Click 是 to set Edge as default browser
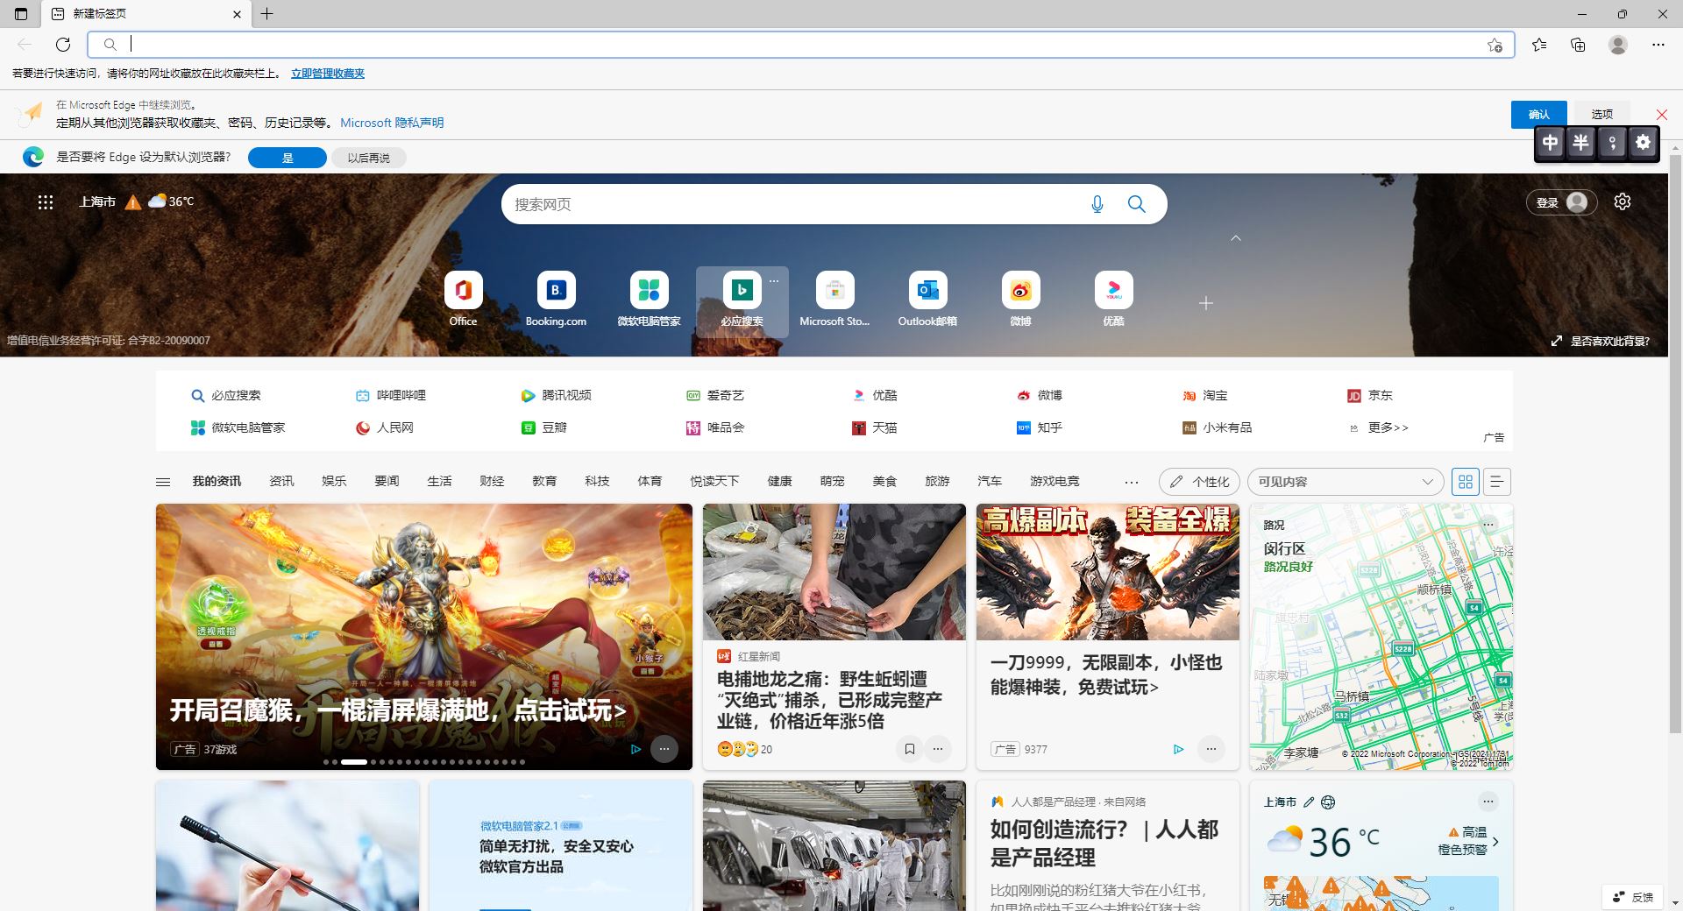The height and width of the screenshot is (911, 1683). click(287, 158)
